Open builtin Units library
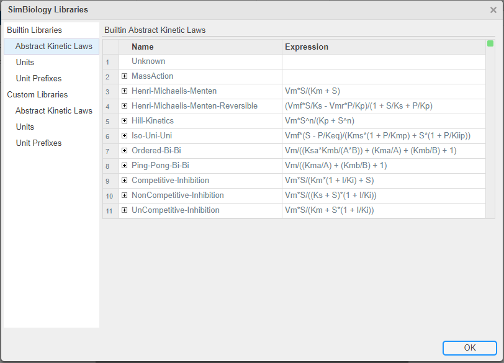504x363 pixels. point(25,63)
